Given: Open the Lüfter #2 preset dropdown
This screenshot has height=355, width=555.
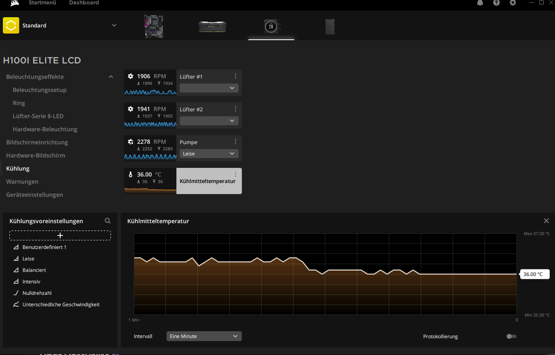Looking at the screenshot, I should tap(209, 121).
